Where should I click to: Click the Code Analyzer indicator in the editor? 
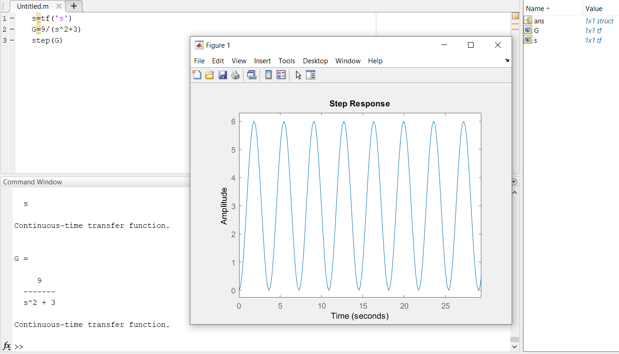(515, 16)
